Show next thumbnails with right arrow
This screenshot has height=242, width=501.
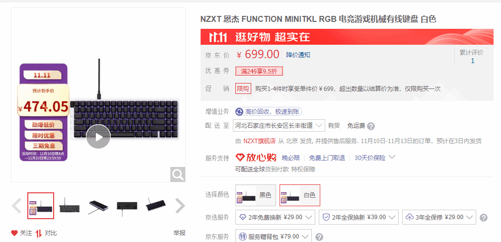point(180,206)
